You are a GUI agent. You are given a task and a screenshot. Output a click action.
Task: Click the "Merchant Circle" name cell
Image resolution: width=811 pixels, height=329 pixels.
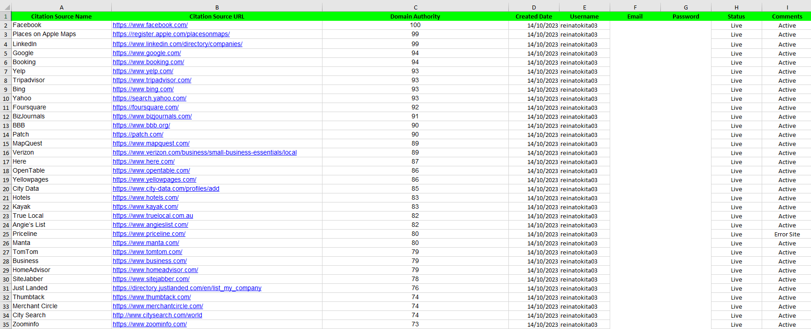[62, 306]
